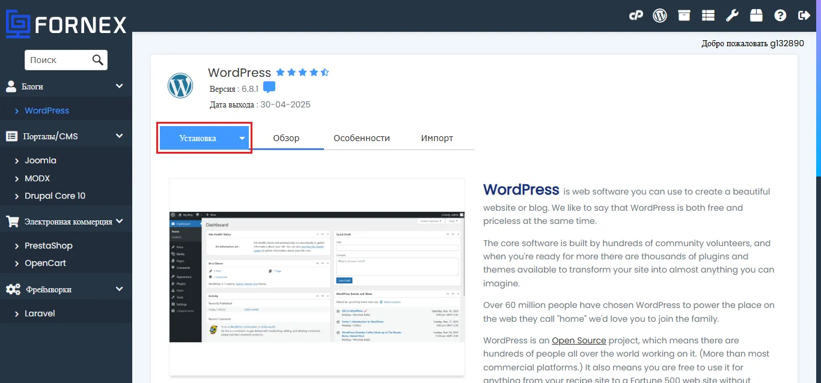Open the help question mark icon

tap(780, 16)
